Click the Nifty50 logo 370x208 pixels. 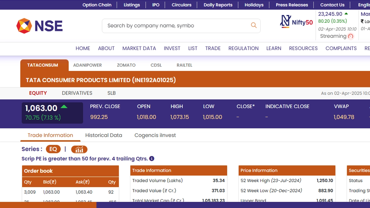click(296, 22)
